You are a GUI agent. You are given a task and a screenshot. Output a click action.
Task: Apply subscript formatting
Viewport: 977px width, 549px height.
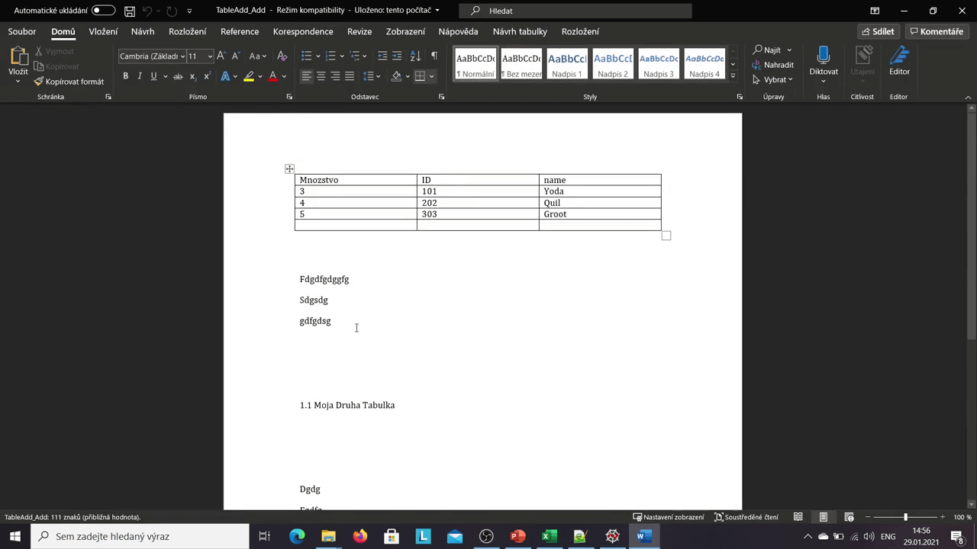192,76
